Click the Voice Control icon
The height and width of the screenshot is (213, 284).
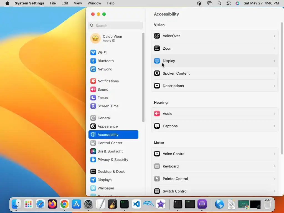click(x=157, y=154)
